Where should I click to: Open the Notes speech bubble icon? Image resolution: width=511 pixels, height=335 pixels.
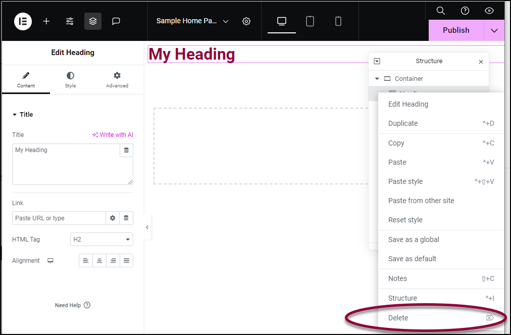116,22
